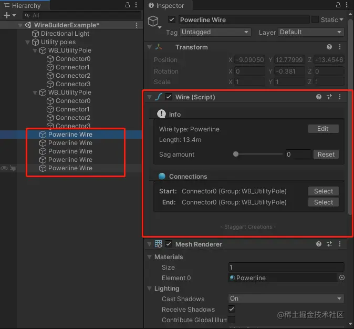Click the Element 0 Powerline material field
Screen dimensions: 354x329
pyautogui.click(x=283, y=277)
